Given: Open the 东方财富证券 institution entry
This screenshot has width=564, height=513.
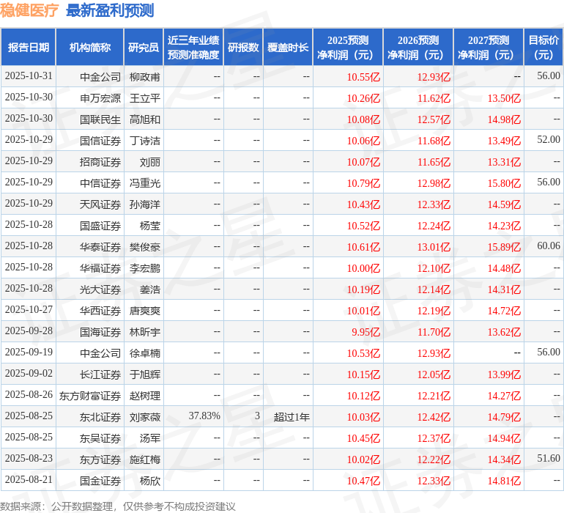Looking at the screenshot, I should pos(90,396).
